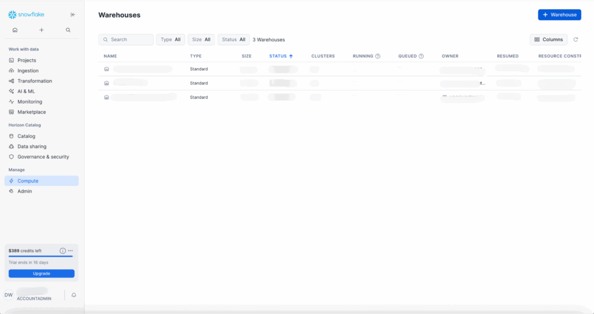594x314 pixels.
Task: Click the plus create icon in sidebar
Action: [x=41, y=30]
